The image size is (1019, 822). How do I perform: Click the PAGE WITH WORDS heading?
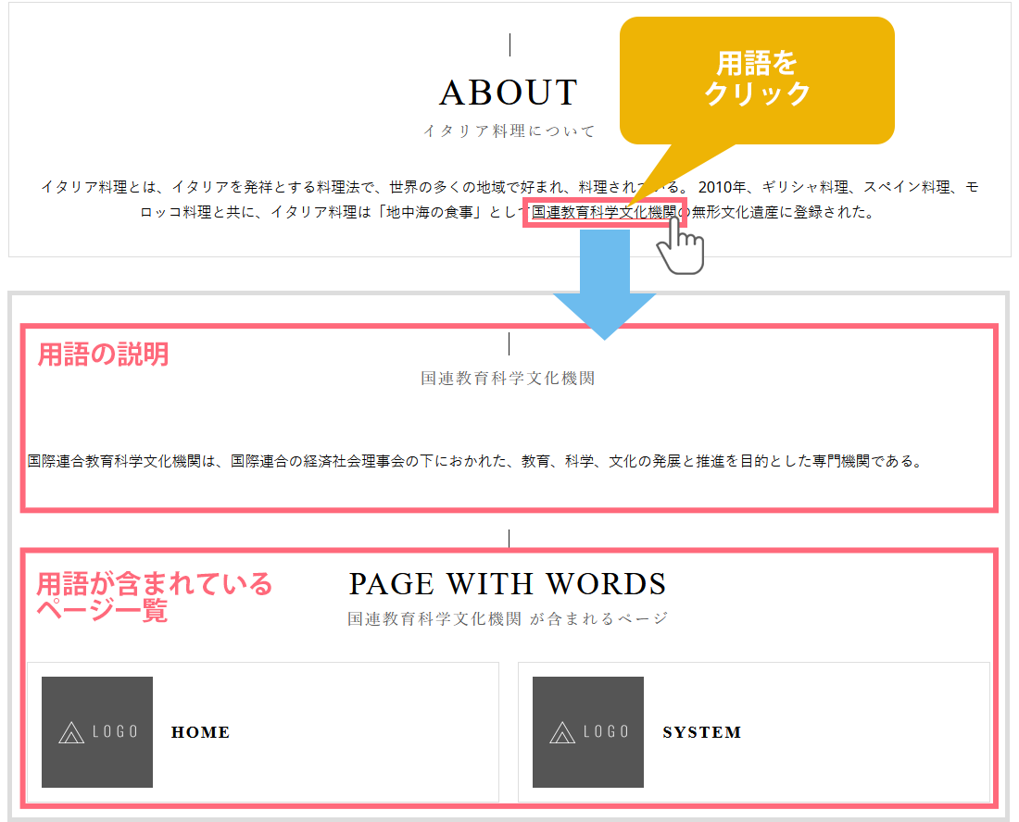[x=507, y=584]
